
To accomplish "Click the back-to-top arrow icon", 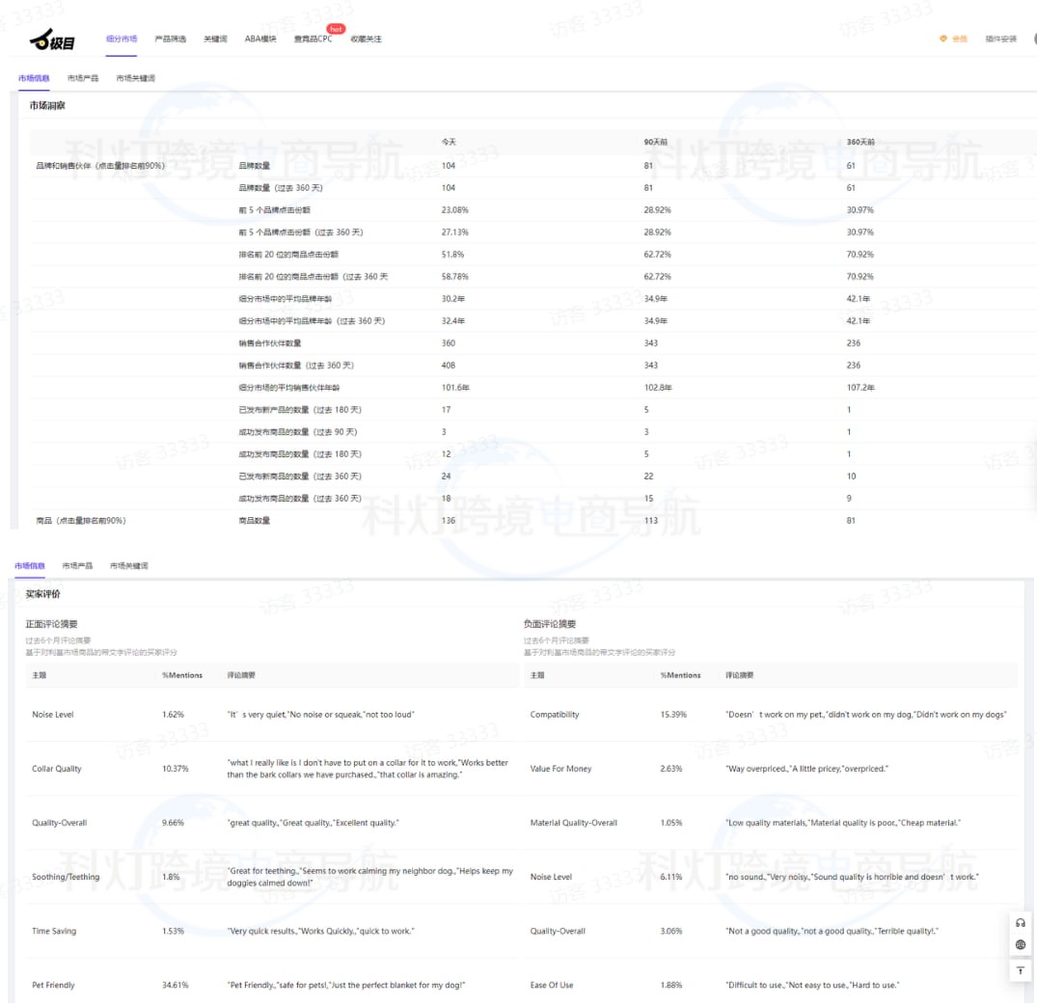I will 1021,970.
